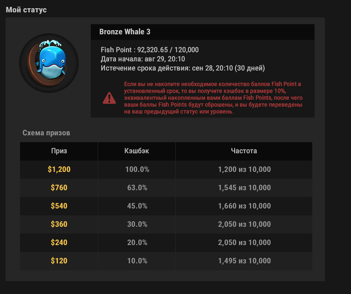Click the blue whale status badge
The height and width of the screenshot is (294, 351).
(x=49, y=63)
